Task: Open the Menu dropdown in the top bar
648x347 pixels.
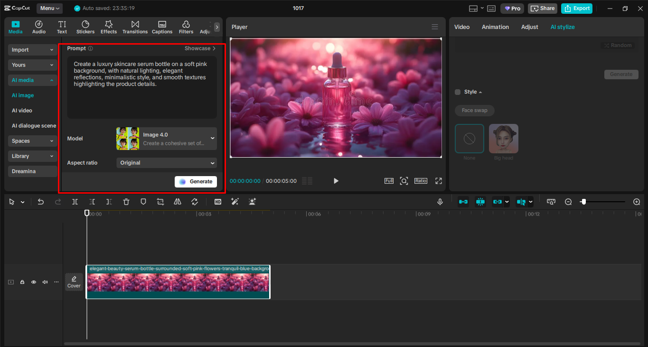Action: click(49, 8)
